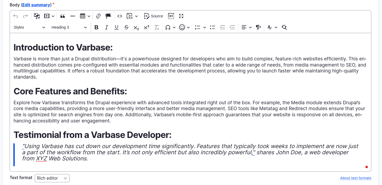Insert a horizontal line
Screen dimensions: 382x185
(73, 16)
